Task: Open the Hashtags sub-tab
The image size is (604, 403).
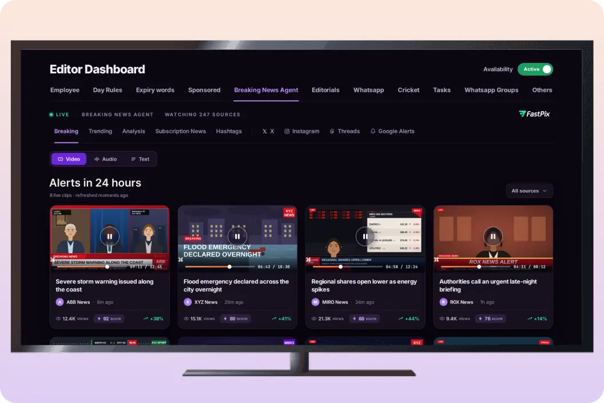Action: 229,131
